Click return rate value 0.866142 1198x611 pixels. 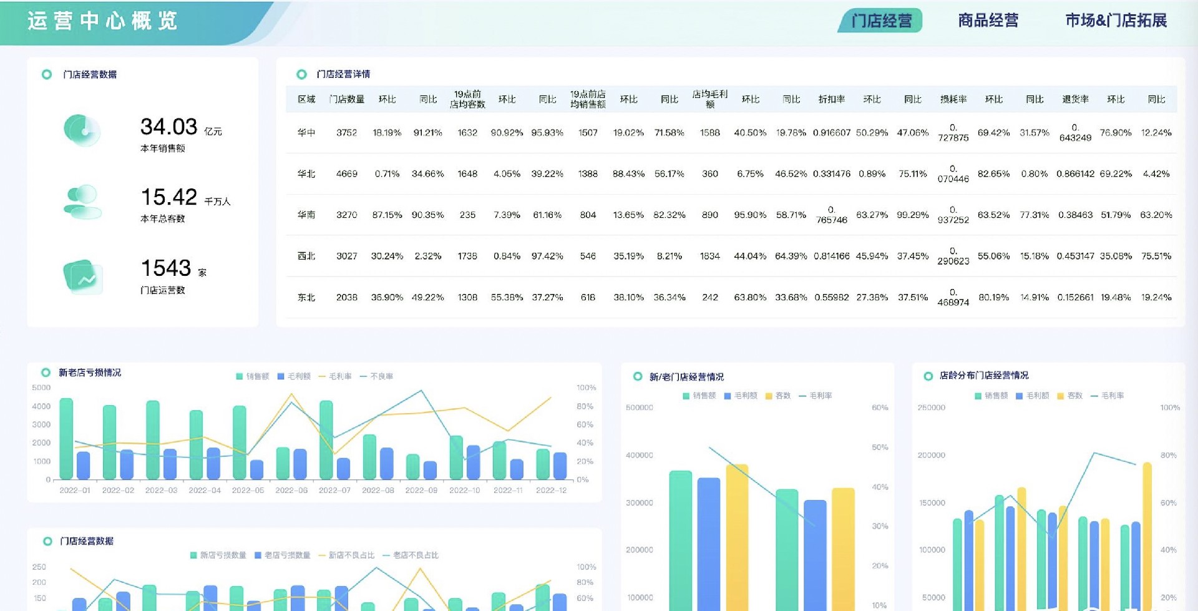[1075, 174]
